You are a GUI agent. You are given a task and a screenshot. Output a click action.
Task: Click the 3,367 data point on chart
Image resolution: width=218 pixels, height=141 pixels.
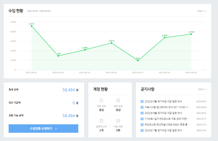coord(165,38)
